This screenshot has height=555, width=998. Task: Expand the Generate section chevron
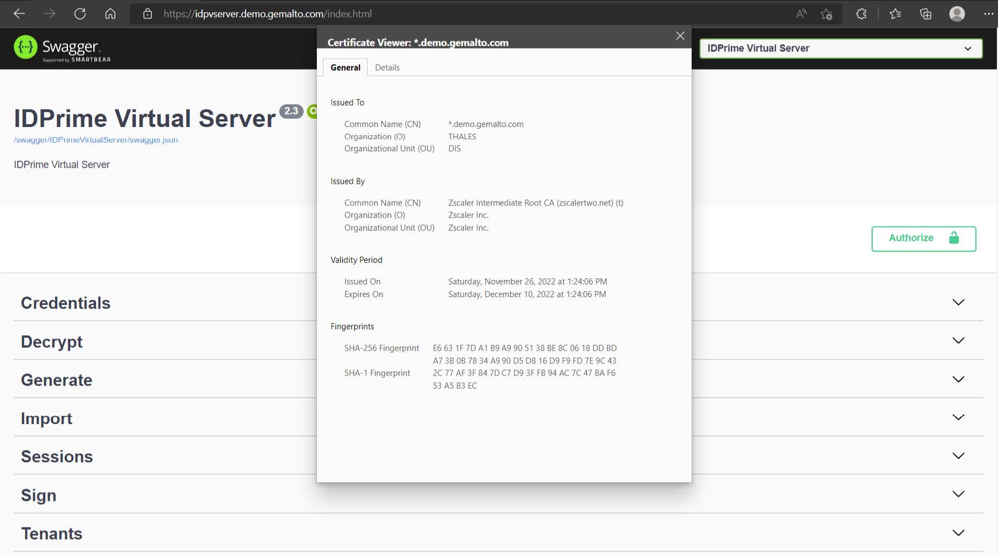coord(958,379)
